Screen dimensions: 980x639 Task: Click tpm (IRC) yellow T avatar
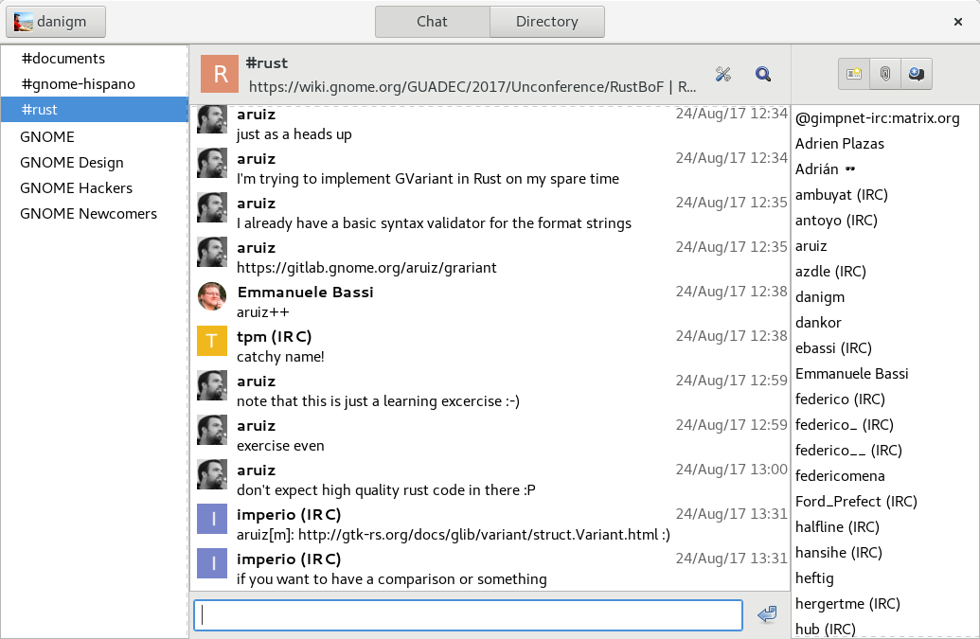point(212,342)
